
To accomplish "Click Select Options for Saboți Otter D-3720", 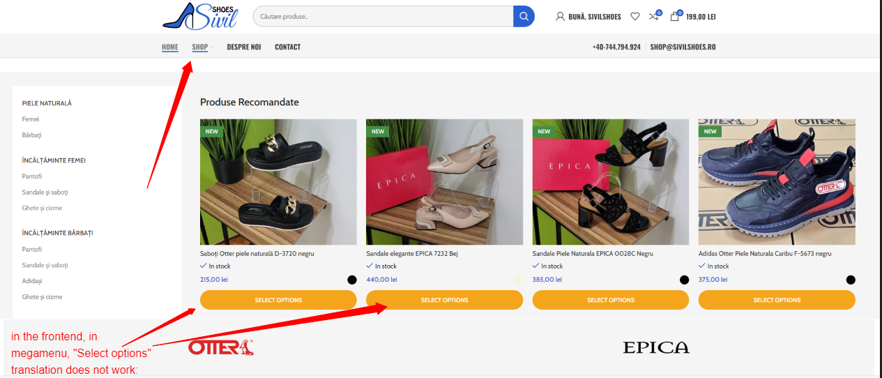I will (x=278, y=300).
